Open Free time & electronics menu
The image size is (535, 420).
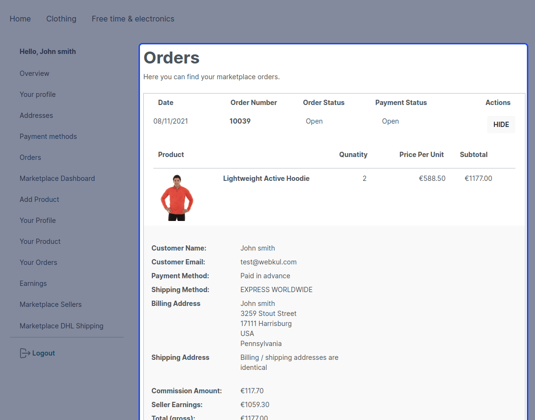tap(133, 19)
